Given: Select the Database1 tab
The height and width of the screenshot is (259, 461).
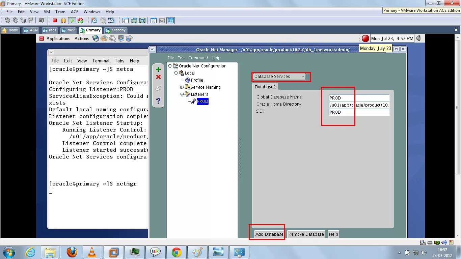Looking at the screenshot, I should [265, 87].
